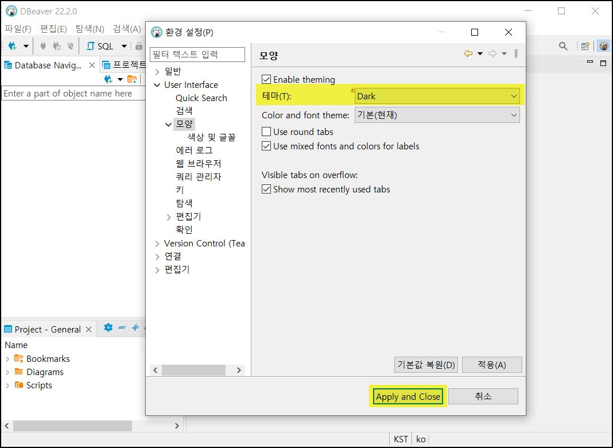The image size is (613, 448).
Task: Click the magnifier search icon in DBeaver toolbar
Action: (563, 46)
